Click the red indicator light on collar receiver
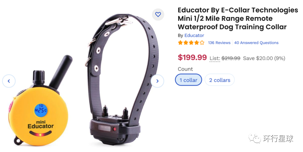Viewport: 303px width, 152px height. pyautogui.click(x=114, y=129)
